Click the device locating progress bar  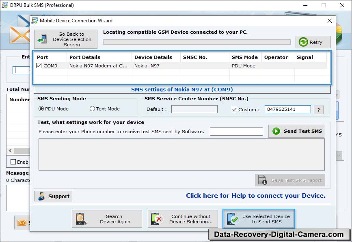pyautogui.click(x=197, y=42)
